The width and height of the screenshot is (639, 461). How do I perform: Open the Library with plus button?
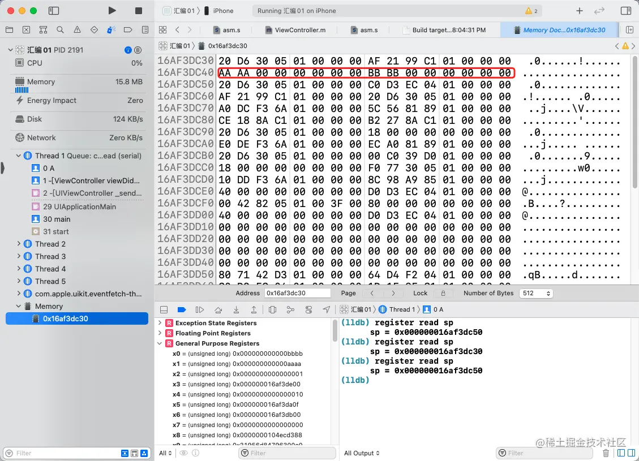point(580,11)
